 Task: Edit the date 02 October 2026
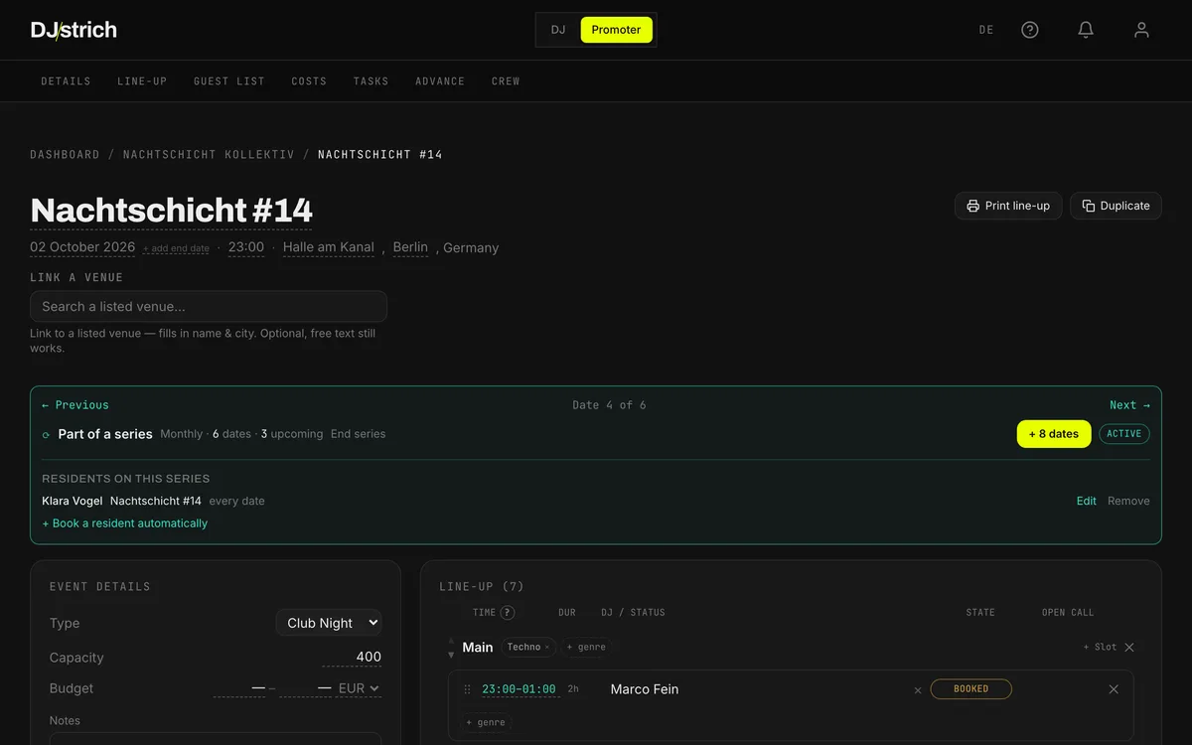[x=82, y=247]
